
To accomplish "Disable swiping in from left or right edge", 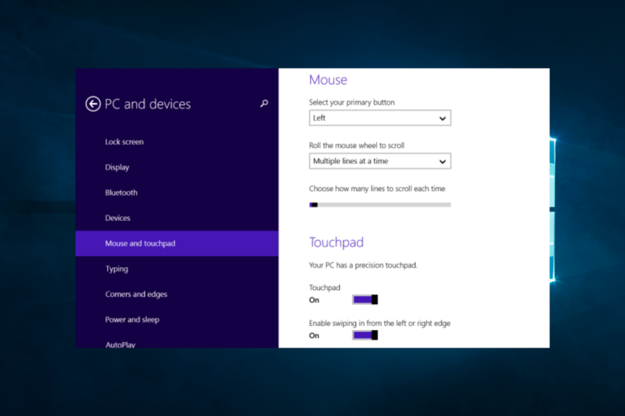I will [365, 335].
